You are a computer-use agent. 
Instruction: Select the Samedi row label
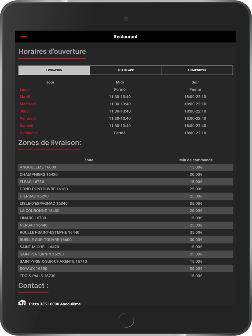tap(26, 126)
